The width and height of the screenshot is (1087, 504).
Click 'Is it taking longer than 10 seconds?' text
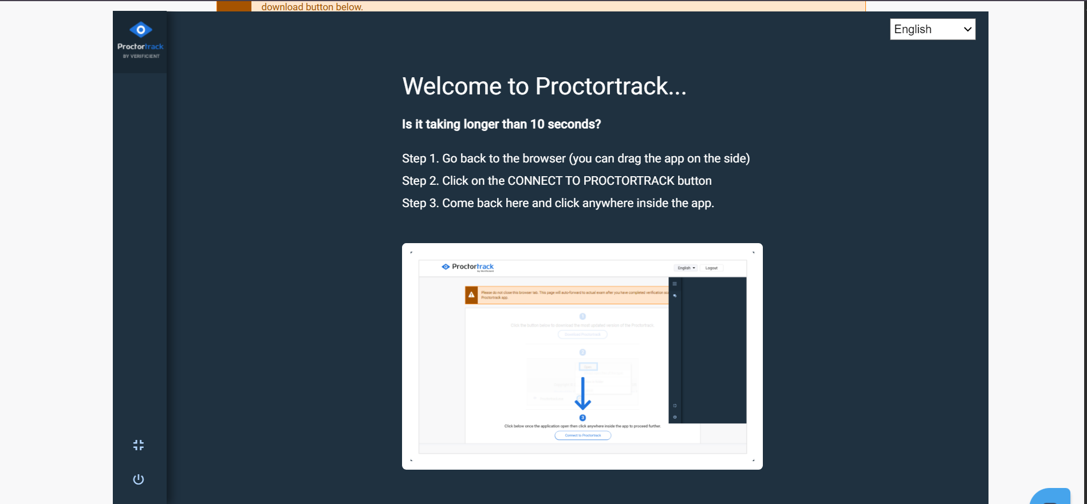click(x=502, y=124)
